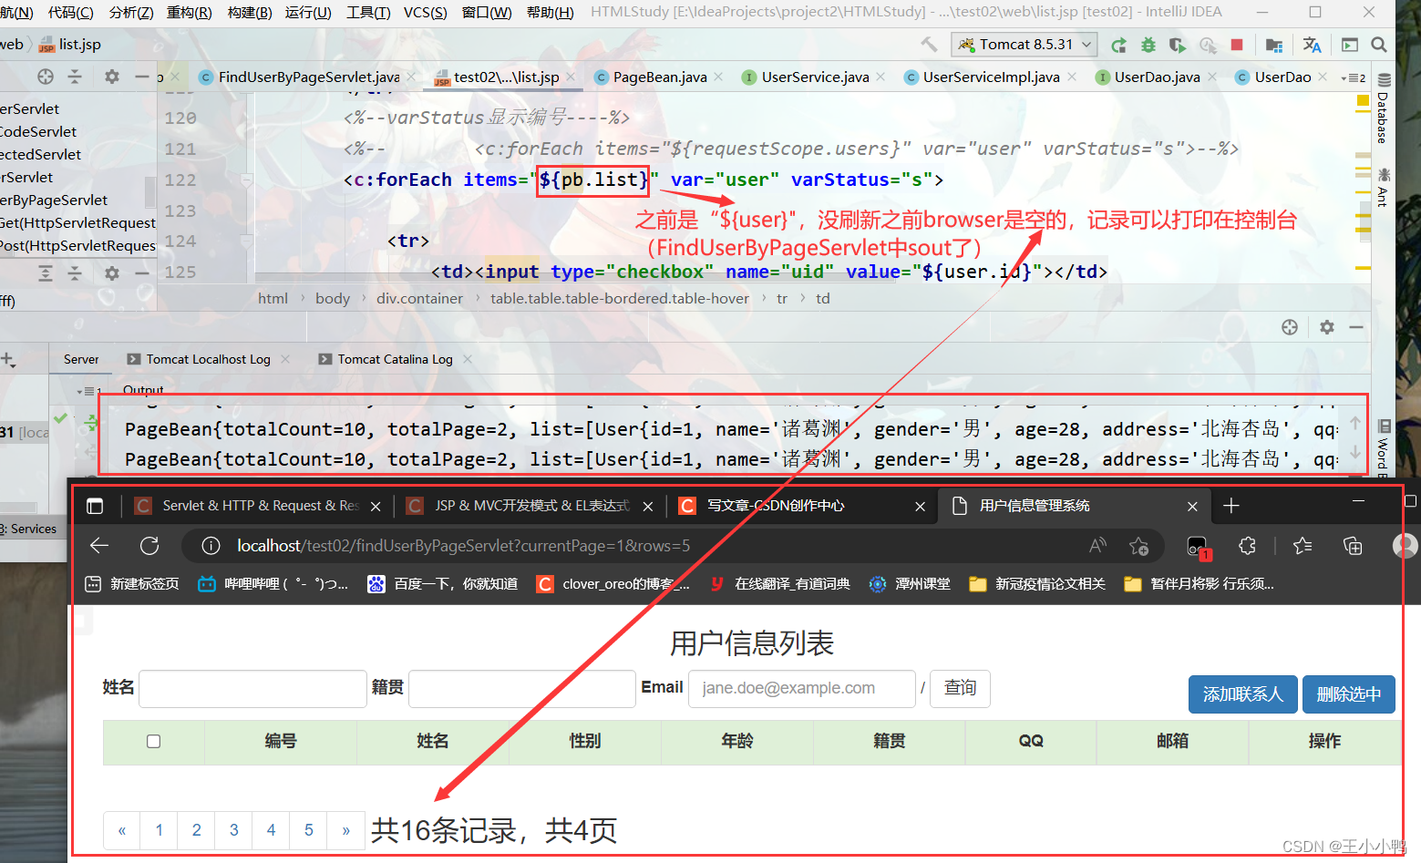Select the table breadcrumb in editor
This screenshot has height=863, width=1421.
coord(620,299)
